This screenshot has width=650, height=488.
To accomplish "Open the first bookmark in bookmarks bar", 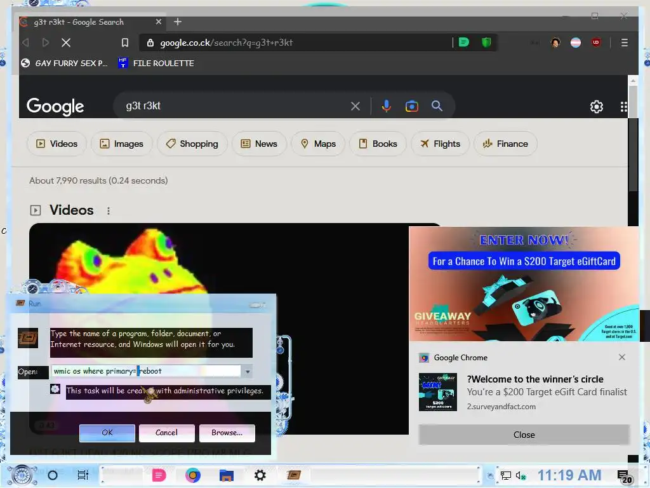I will (64, 63).
